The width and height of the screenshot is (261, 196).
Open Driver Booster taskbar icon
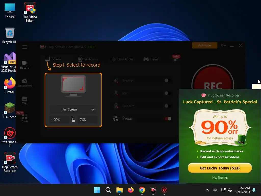point(164,190)
